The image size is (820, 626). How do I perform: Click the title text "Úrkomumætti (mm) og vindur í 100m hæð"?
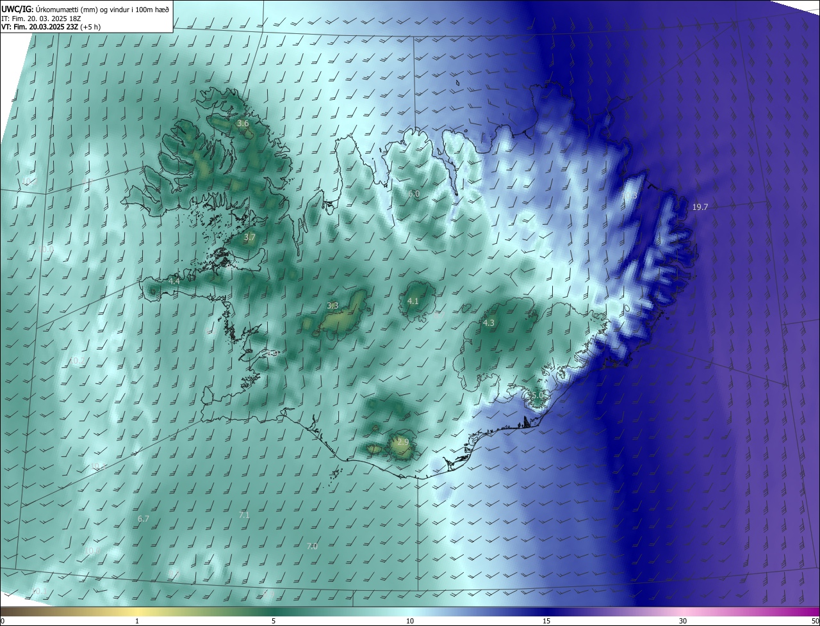tap(102, 8)
